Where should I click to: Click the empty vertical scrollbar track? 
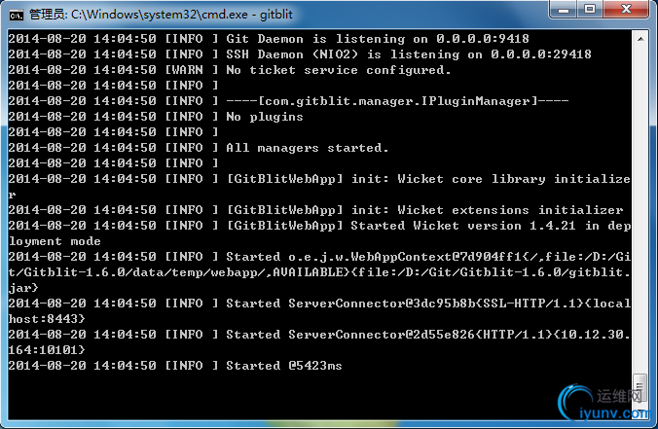(640, 195)
